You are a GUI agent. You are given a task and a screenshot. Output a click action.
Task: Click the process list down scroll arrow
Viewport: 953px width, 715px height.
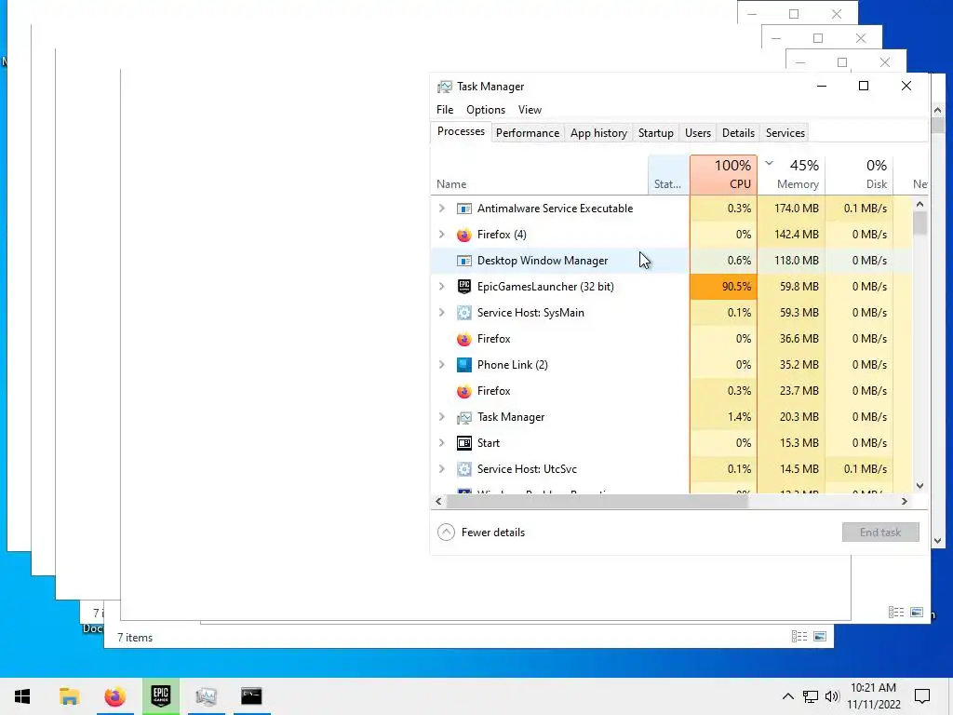919,486
